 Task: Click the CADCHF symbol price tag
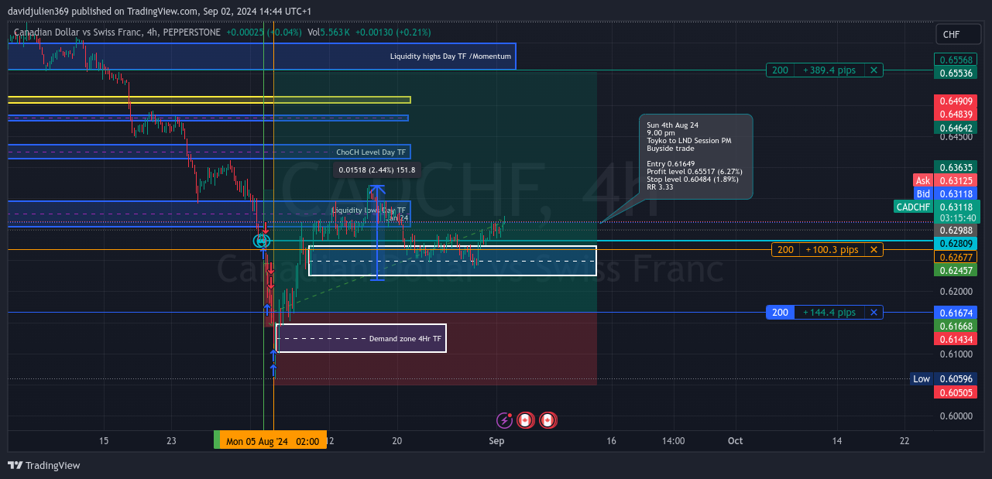[x=912, y=207]
